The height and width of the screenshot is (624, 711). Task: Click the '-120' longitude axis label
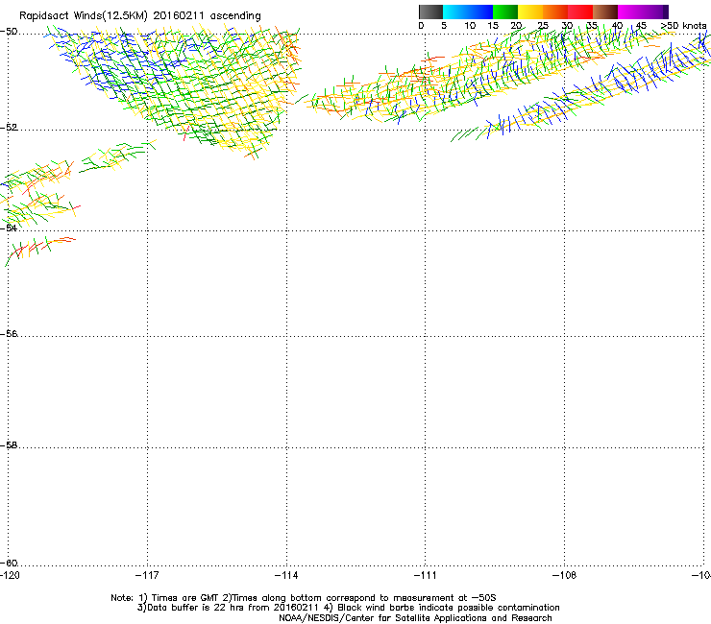(x=10, y=575)
